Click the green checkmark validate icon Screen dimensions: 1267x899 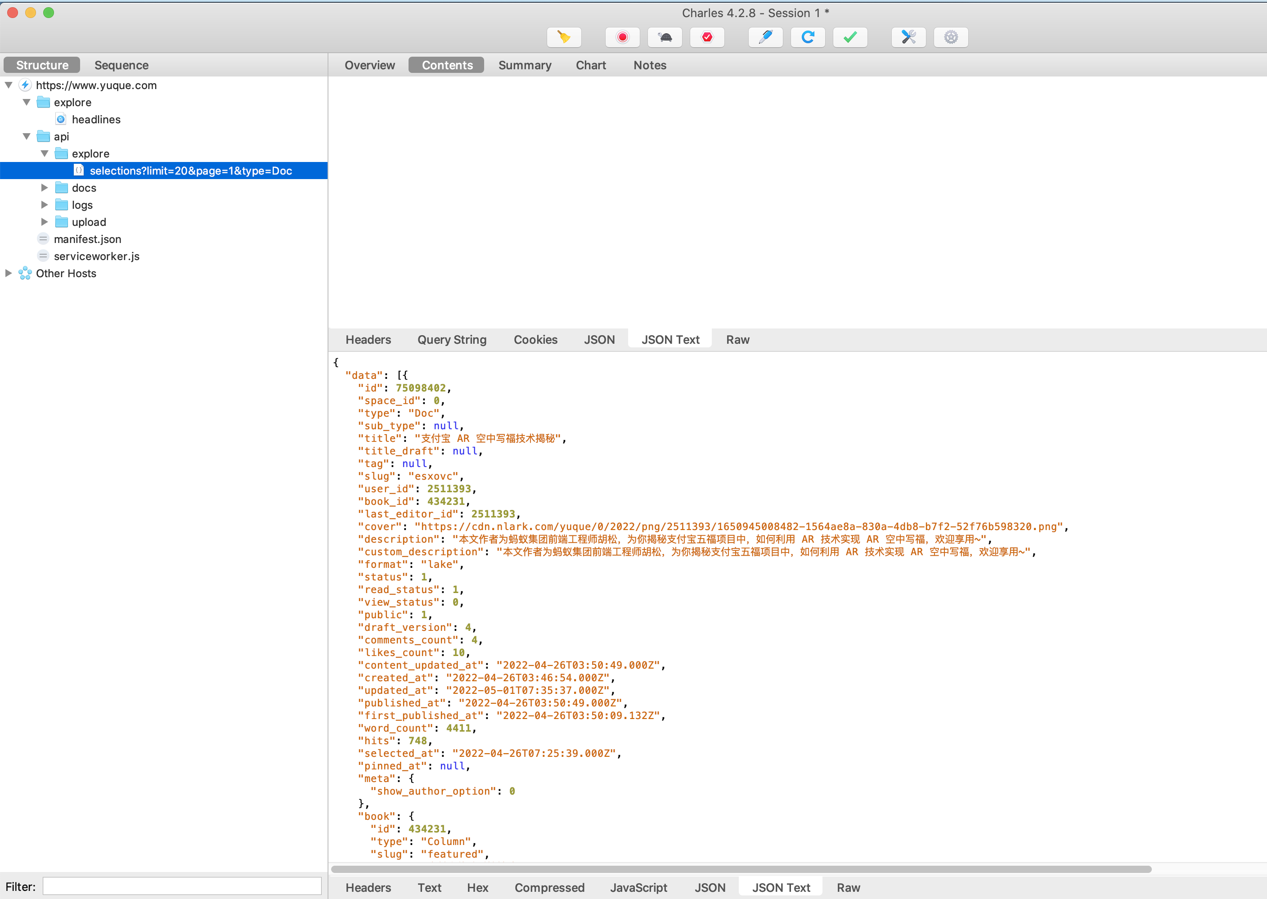[x=849, y=37]
